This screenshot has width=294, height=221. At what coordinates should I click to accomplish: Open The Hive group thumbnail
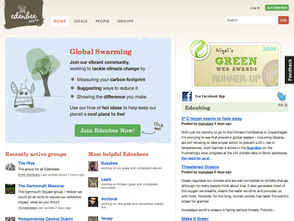click(10, 166)
